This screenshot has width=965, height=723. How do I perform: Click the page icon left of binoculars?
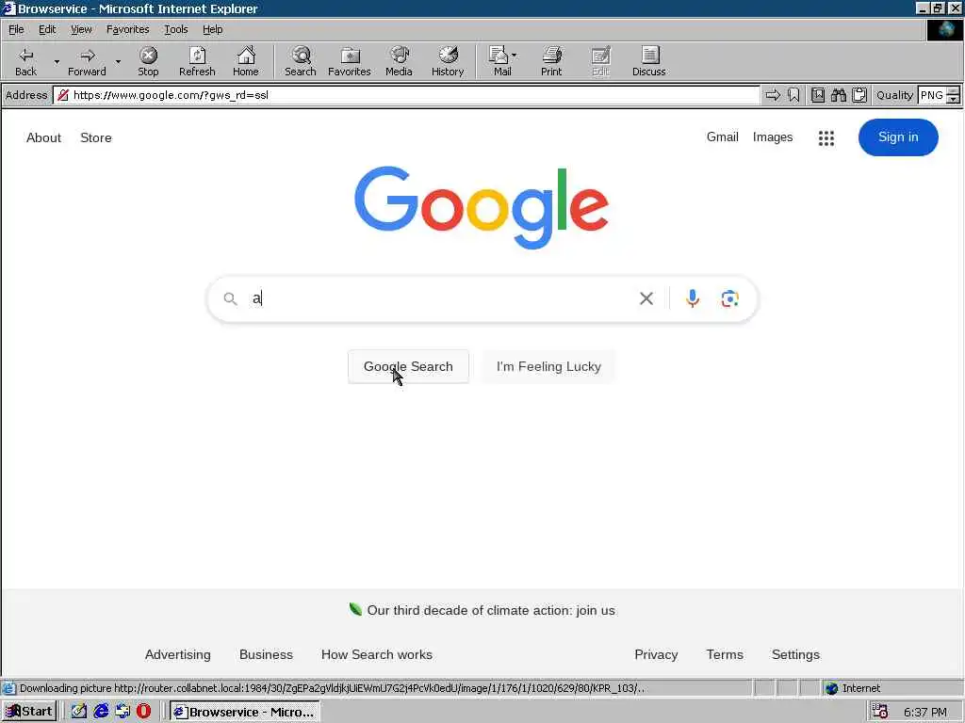click(x=817, y=95)
